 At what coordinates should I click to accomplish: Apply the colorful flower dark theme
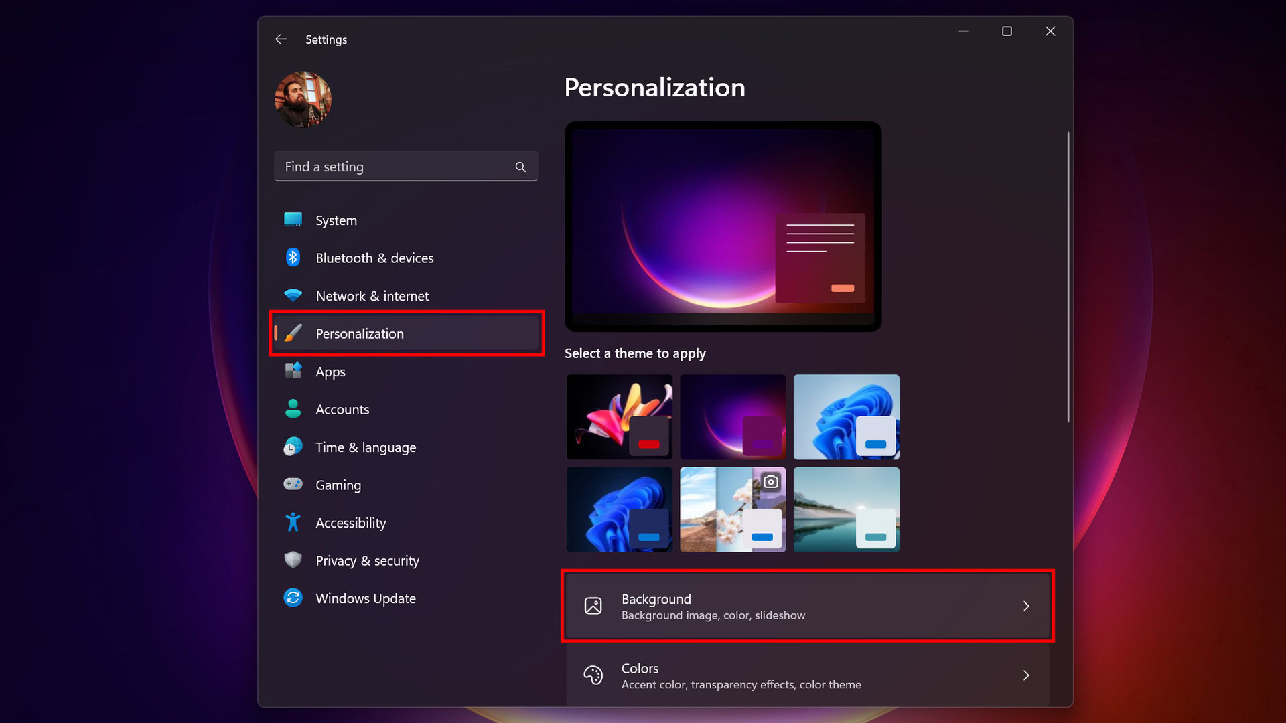[619, 416]
